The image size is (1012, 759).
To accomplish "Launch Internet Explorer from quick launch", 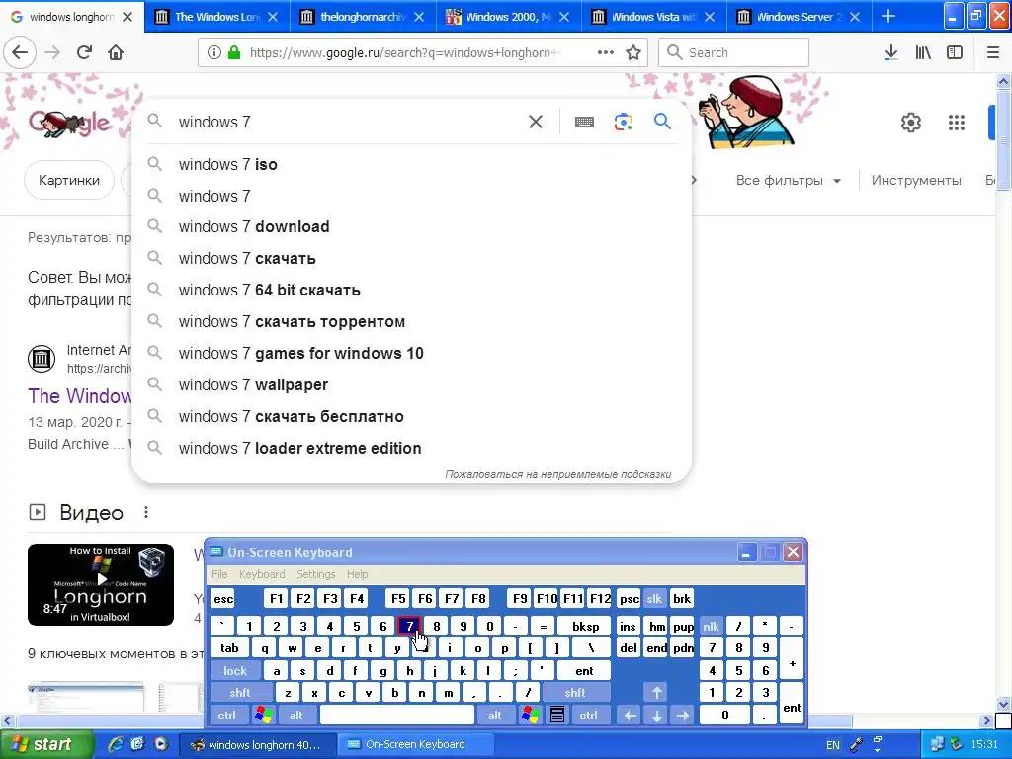I will pyautogui.click(x=116, y=744).
